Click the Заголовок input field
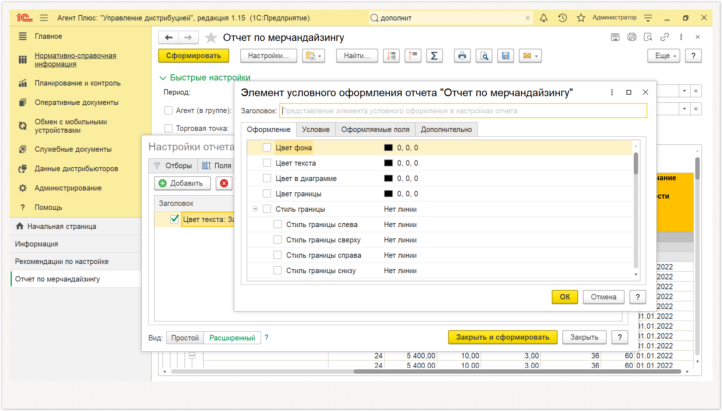Screen dimensions: 722x411 (x=463, y=111)
